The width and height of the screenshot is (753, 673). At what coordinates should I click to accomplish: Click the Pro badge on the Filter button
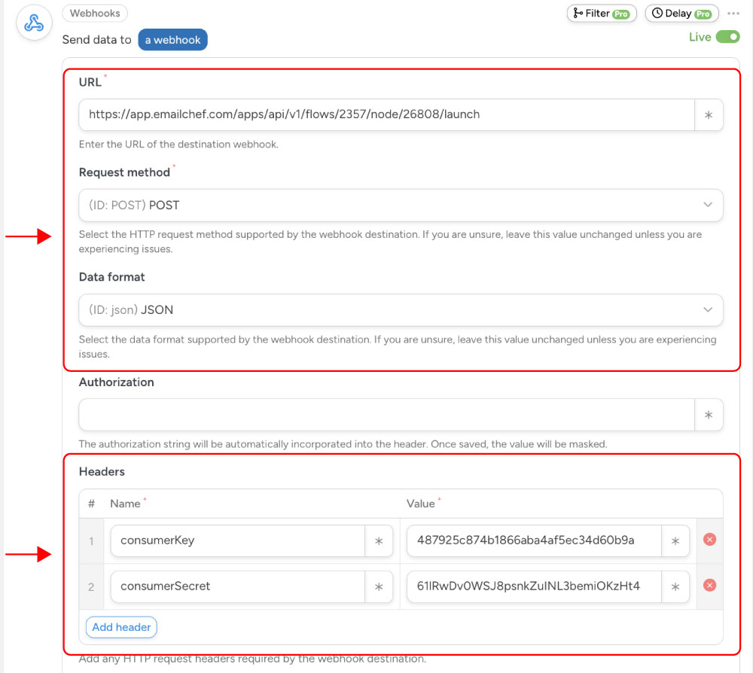[622, 13]
